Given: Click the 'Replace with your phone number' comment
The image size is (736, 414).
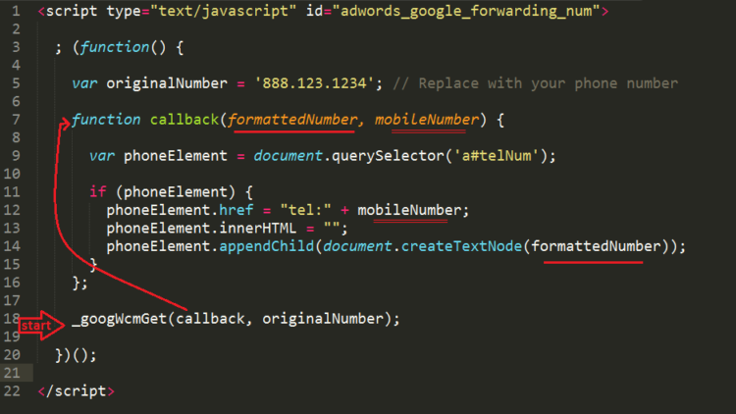Looking at the screenshot, I should click(536, 83).
